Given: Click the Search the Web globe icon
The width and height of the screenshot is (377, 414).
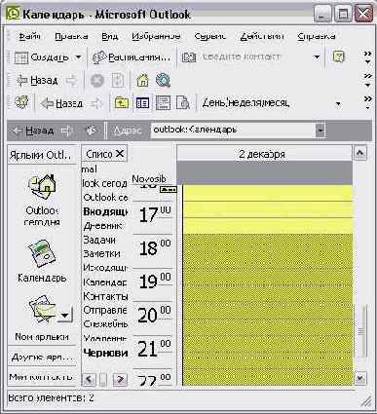Looking at the screenshot, I should coord(163,80).
